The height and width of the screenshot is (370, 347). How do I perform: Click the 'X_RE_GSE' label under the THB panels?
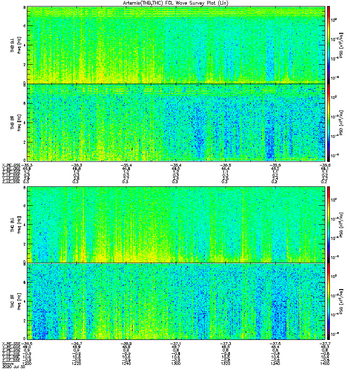click(x=11, y=165)
